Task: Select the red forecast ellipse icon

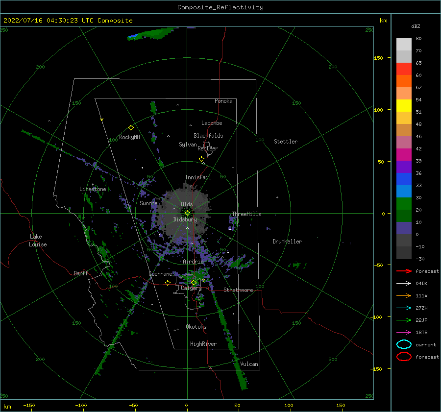Action: point(404,357)
